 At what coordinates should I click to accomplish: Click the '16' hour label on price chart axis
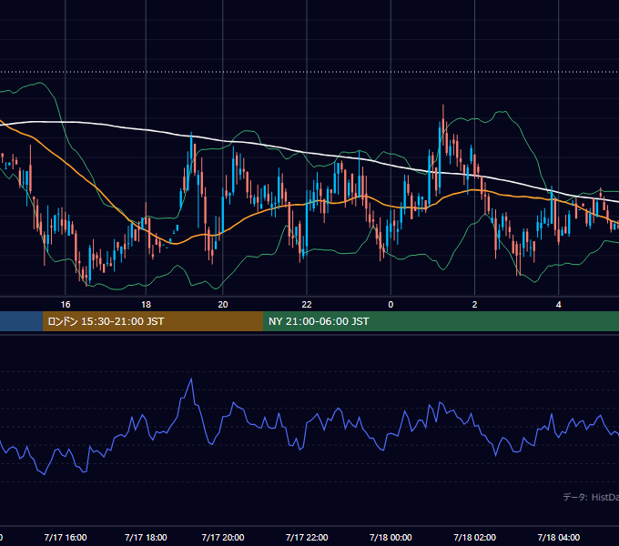point(66,305)
